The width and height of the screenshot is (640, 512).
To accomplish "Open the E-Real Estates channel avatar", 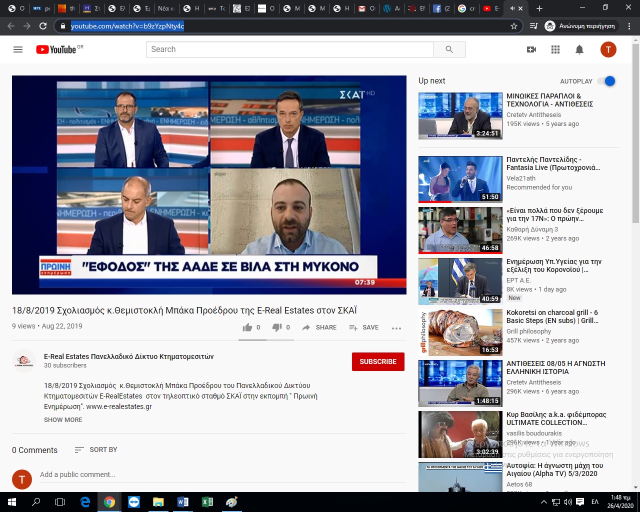I will click(x=23, y=361).
